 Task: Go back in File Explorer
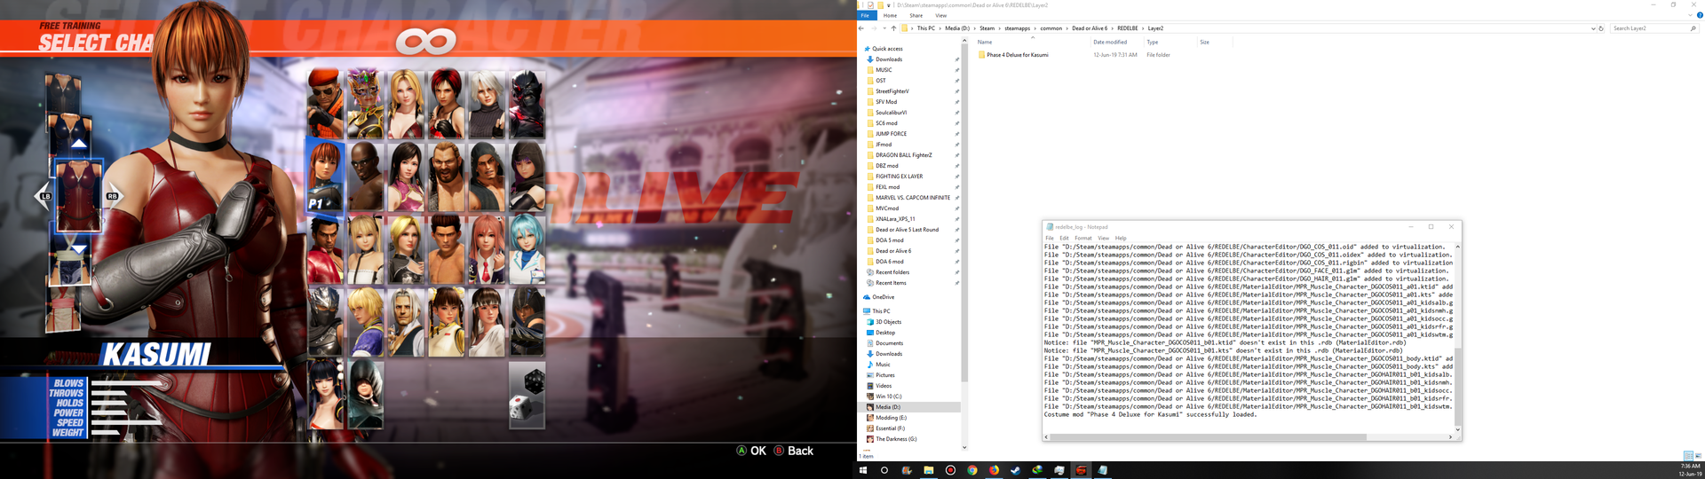point(861,28)
